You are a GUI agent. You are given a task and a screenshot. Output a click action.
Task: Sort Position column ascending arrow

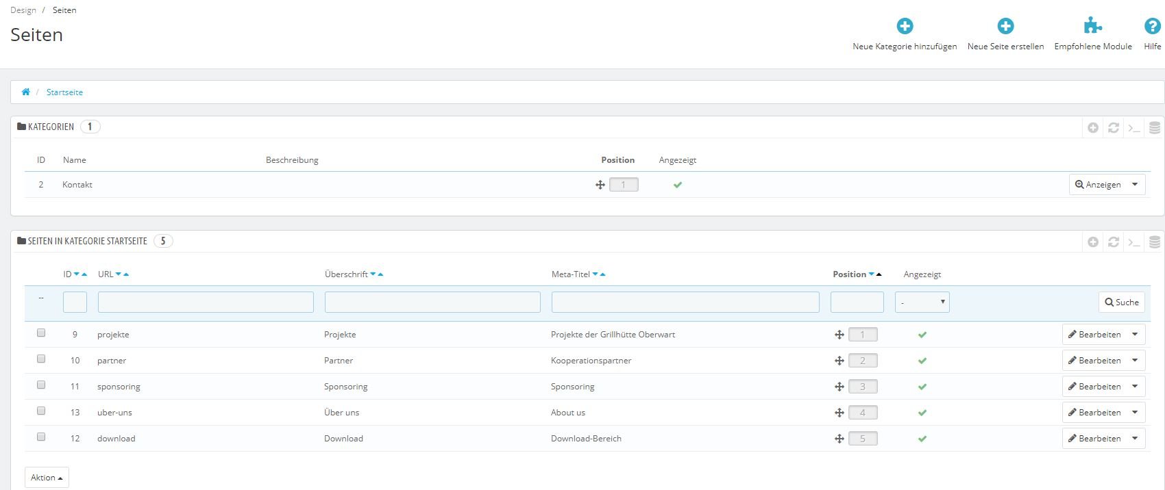[879, 274]
